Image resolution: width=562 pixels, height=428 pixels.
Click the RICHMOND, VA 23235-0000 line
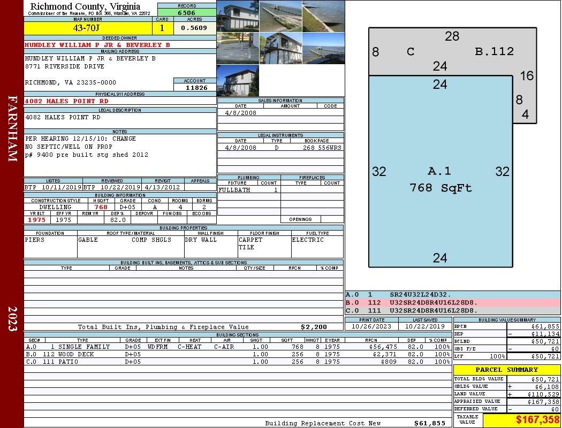pos(70,82)
